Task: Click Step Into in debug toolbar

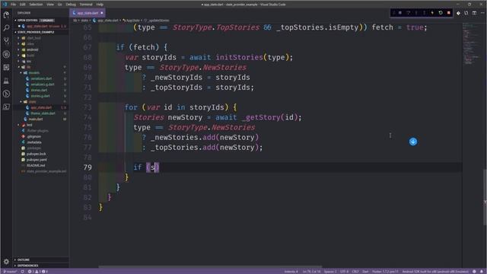Action: tap(416, 13)
